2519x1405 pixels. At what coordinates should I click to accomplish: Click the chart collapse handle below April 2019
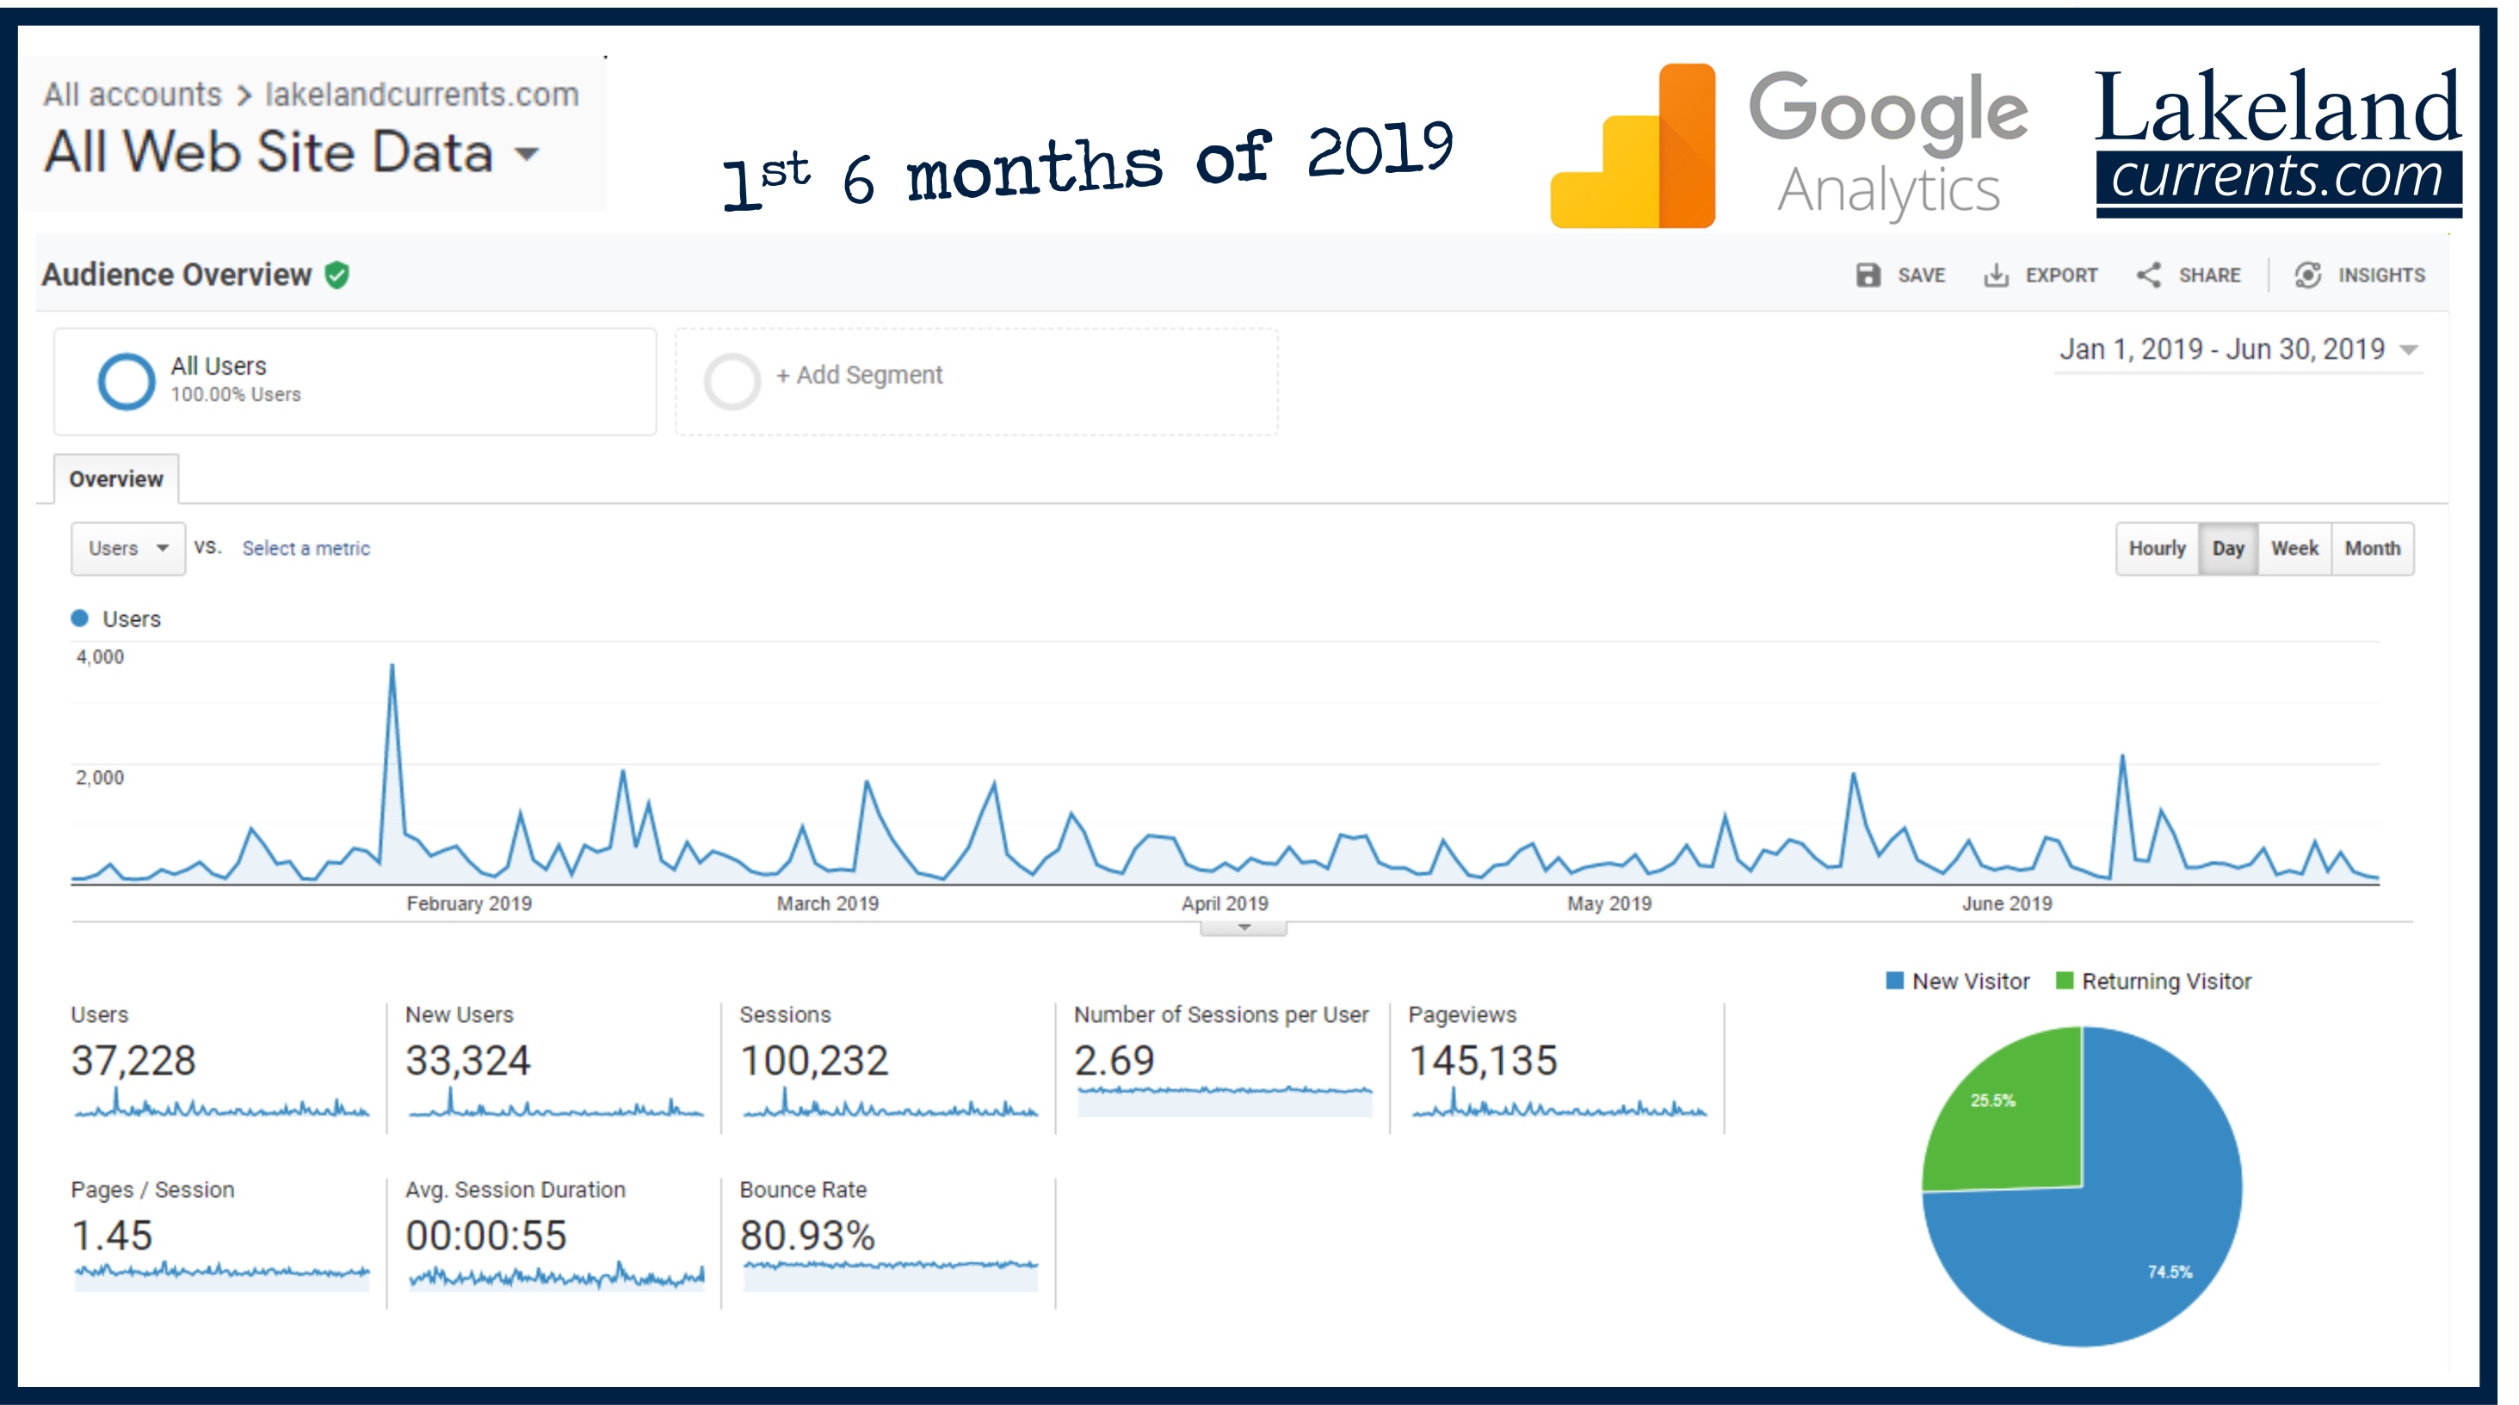(x=1244, y=927)
